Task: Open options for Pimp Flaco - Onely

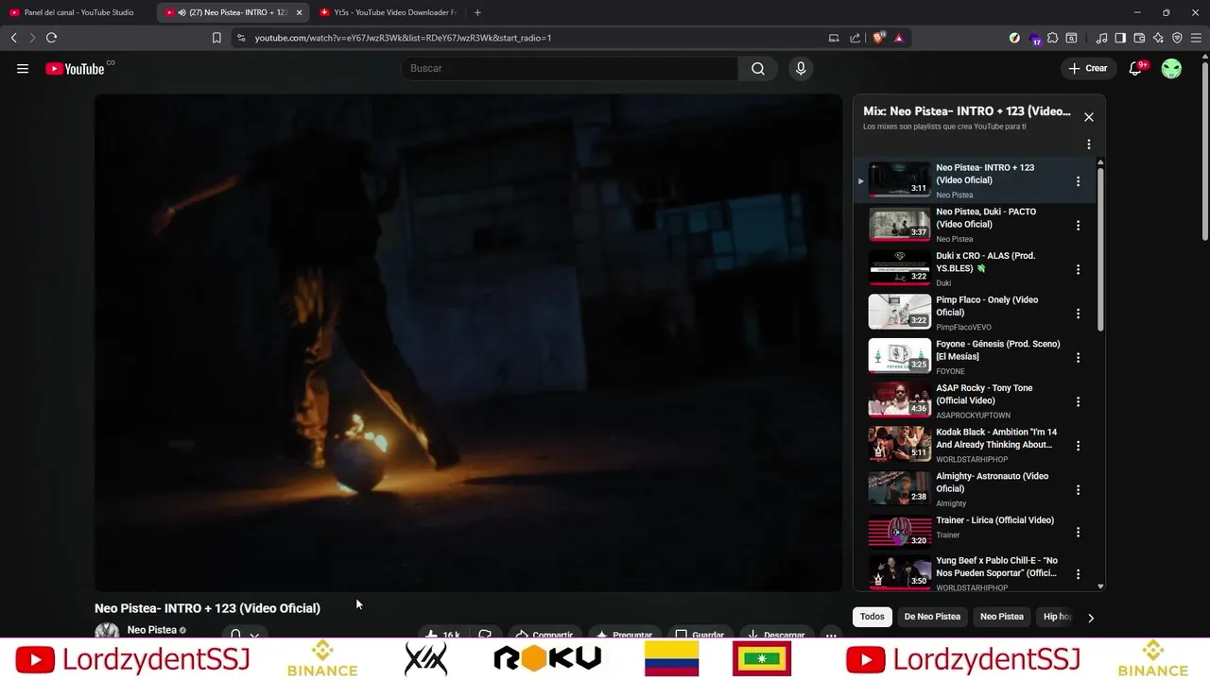Action: pos(1078,314)
